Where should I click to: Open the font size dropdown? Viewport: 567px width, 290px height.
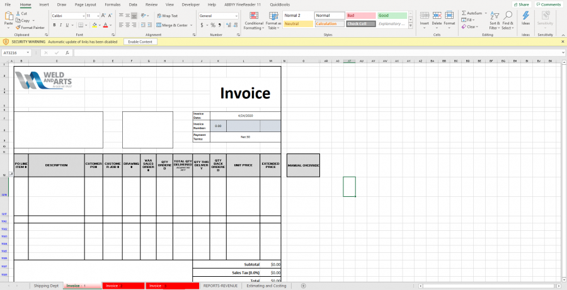click(98, 16)
